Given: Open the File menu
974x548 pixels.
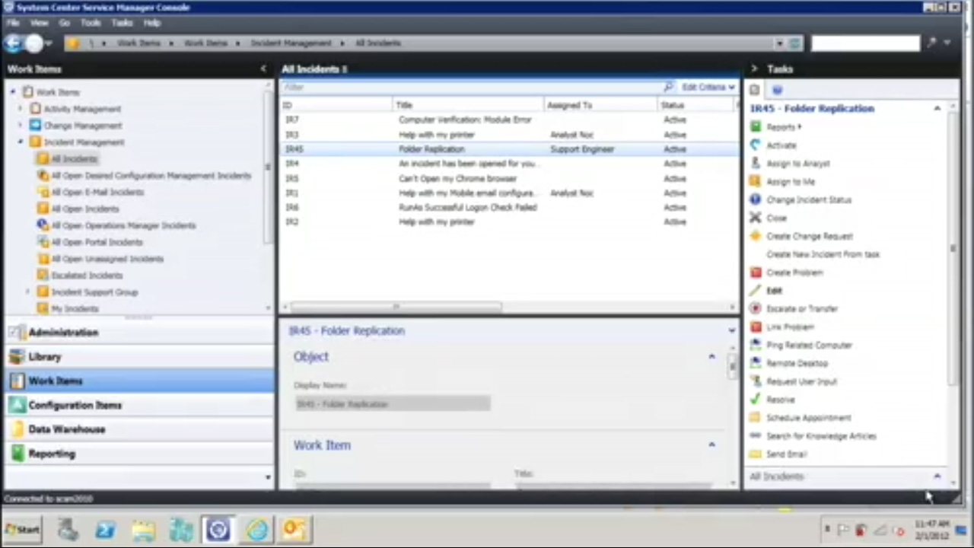Looking at the screenshot, I should pos(13,23).
